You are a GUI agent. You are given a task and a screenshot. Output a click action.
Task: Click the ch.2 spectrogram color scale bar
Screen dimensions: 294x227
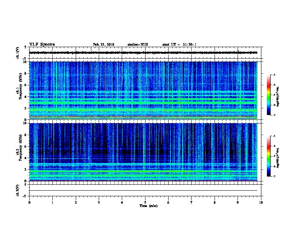268,156
